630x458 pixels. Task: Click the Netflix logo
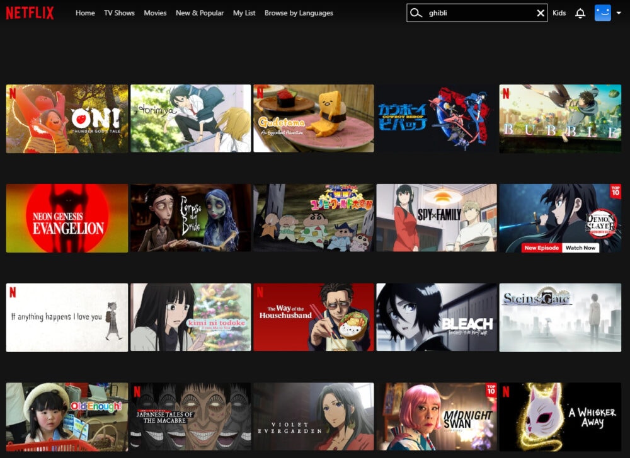tap(30, 13)
